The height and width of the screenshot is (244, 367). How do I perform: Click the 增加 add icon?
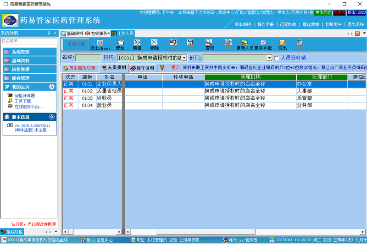(x=120, y=43)
